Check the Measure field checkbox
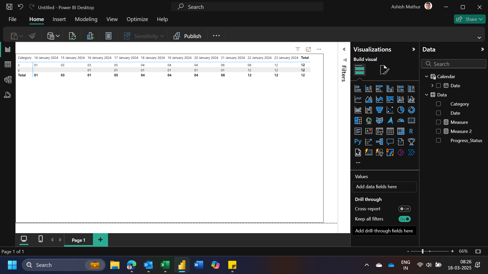 tap(438, 122)
